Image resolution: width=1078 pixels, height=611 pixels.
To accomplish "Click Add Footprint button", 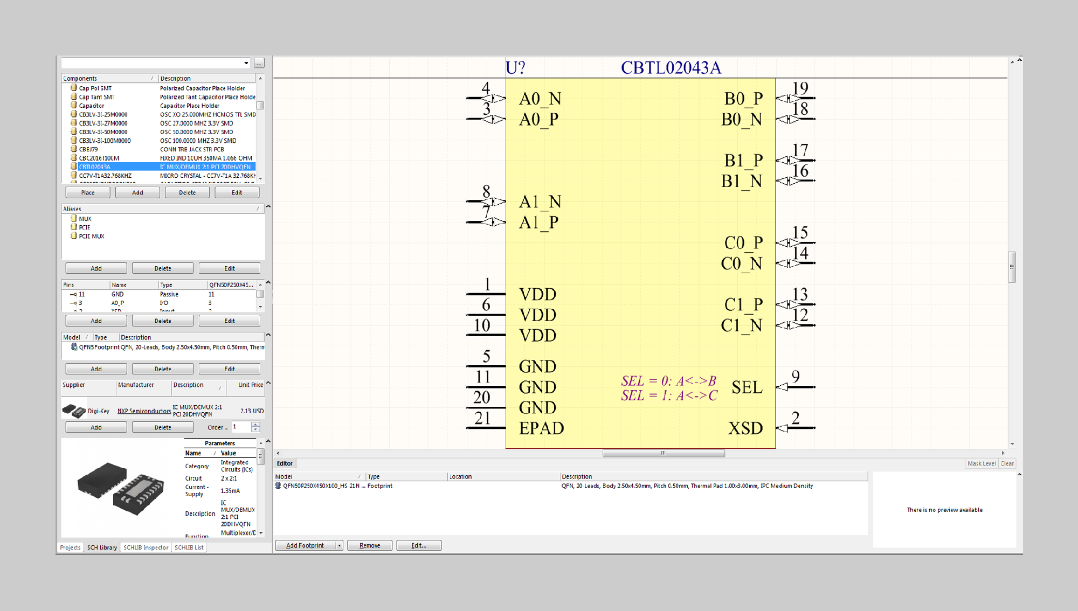I will (x=305, y=545).
